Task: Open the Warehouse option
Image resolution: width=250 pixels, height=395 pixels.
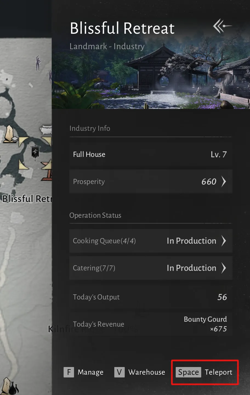Action: pos(147,372)
